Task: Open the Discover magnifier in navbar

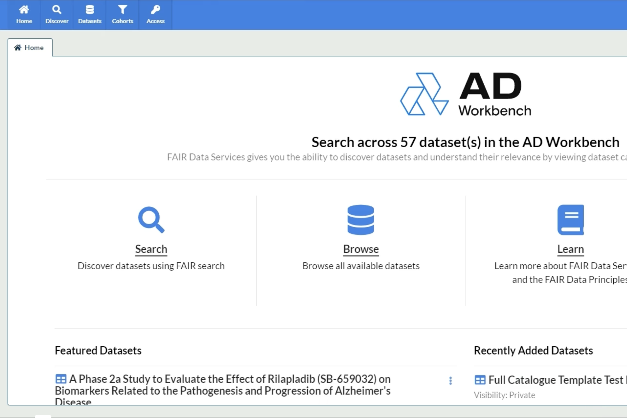Action: (56, 10)
